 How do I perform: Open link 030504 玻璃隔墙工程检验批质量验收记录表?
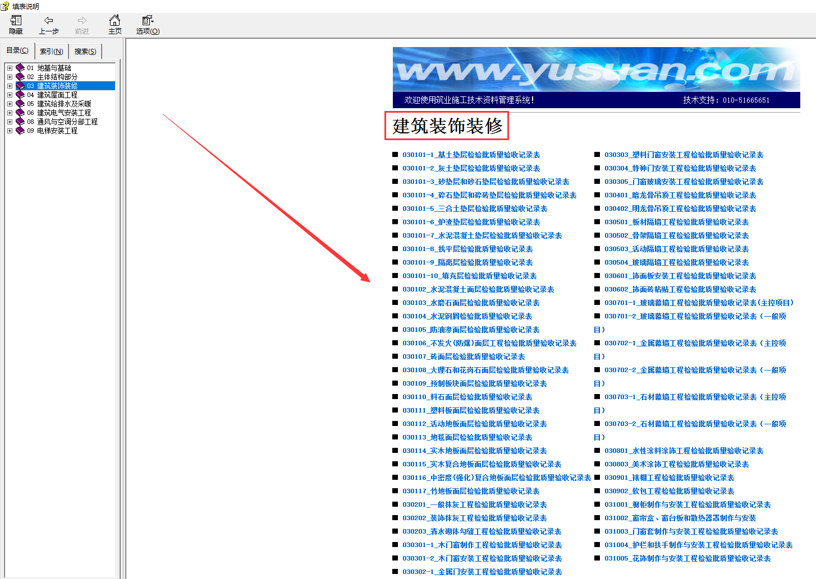coord(676,262)
